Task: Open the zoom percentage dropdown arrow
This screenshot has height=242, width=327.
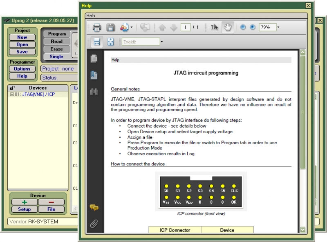Action: 278,27
